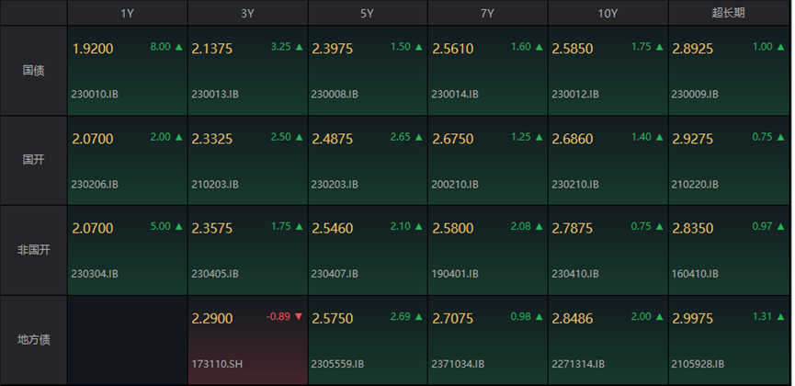Select the 超长期 column header
Screen dimensions: 795x386
click(730, 13)
